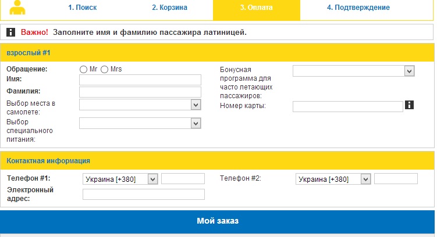437x237 pixels.
Task: Click the Номер карты input field
Action: pos(347,106)
